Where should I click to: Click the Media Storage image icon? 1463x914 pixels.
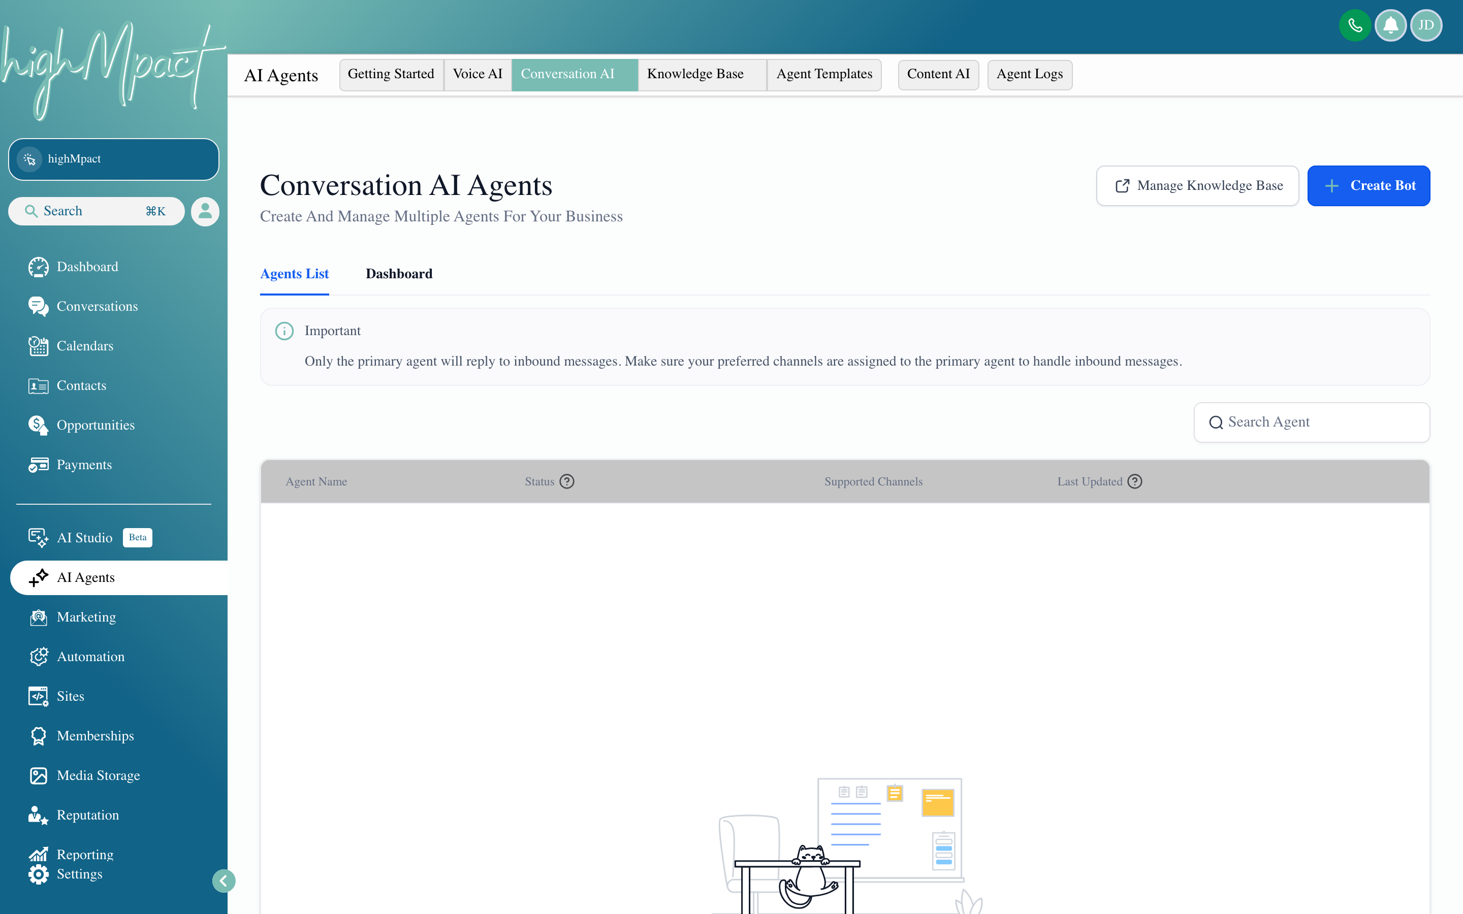click(38, 775)
